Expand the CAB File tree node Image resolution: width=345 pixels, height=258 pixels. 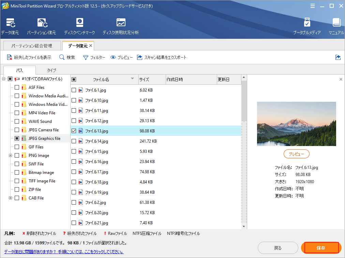10,198
